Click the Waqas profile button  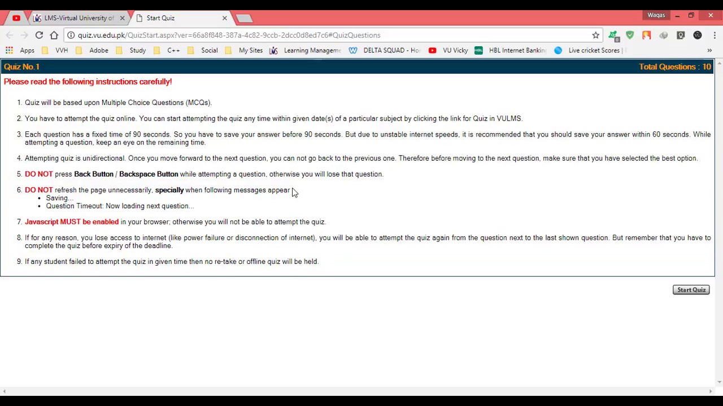point(656,15)
